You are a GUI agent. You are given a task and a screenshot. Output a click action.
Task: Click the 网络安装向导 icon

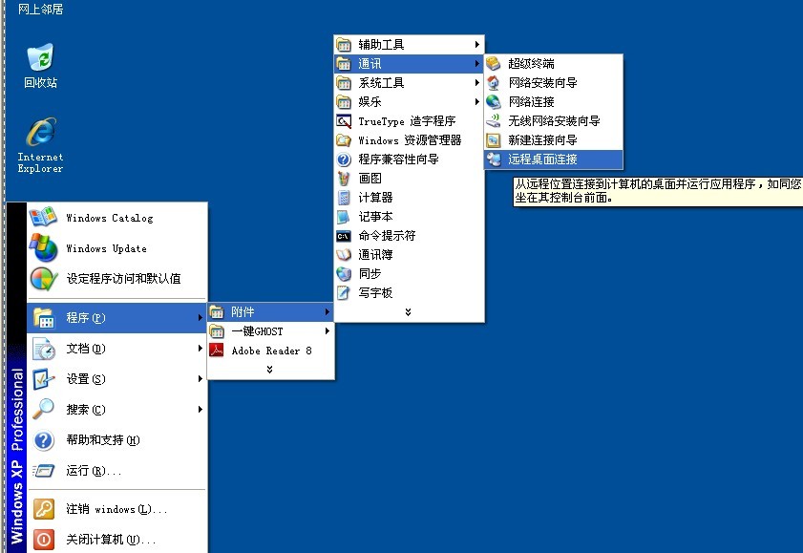[494, 82]
